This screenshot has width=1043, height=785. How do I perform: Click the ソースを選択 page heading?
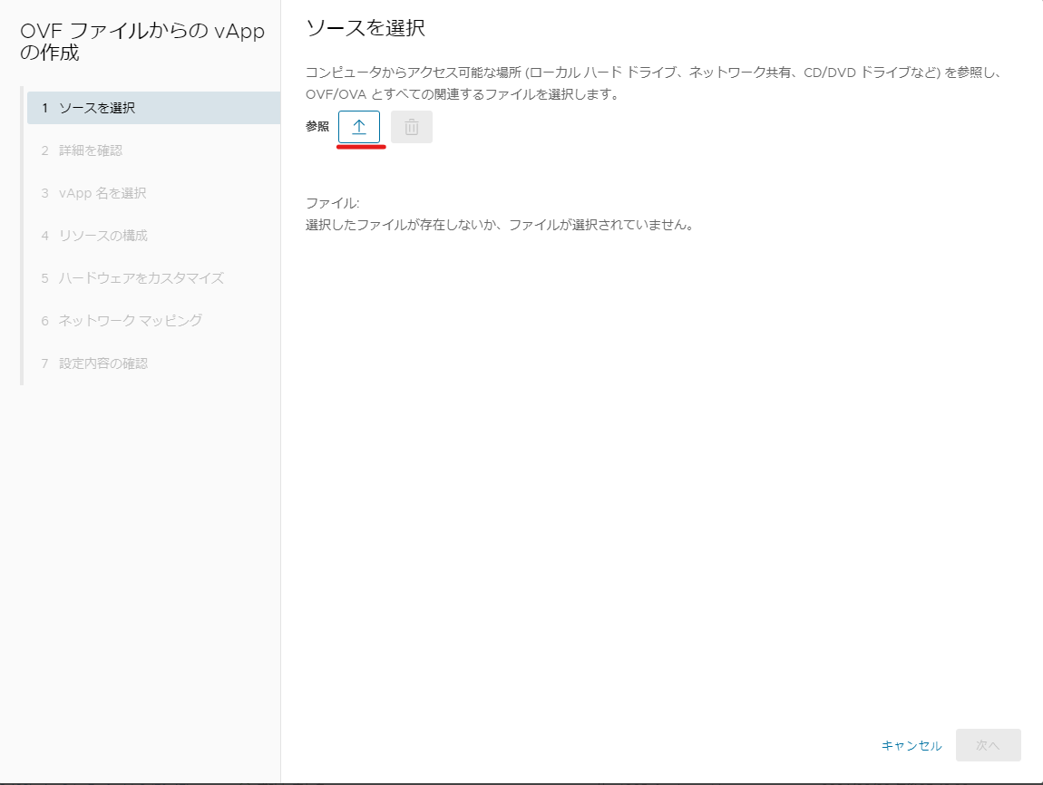tap(366, 28)
